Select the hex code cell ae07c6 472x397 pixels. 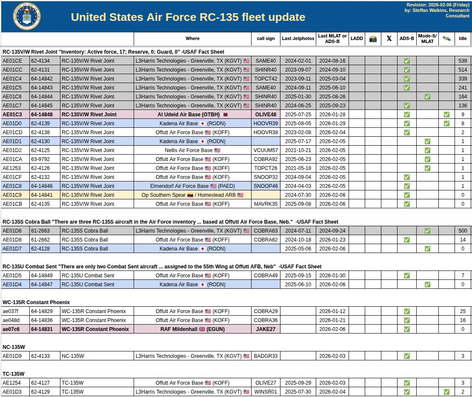tap(15, 329)
